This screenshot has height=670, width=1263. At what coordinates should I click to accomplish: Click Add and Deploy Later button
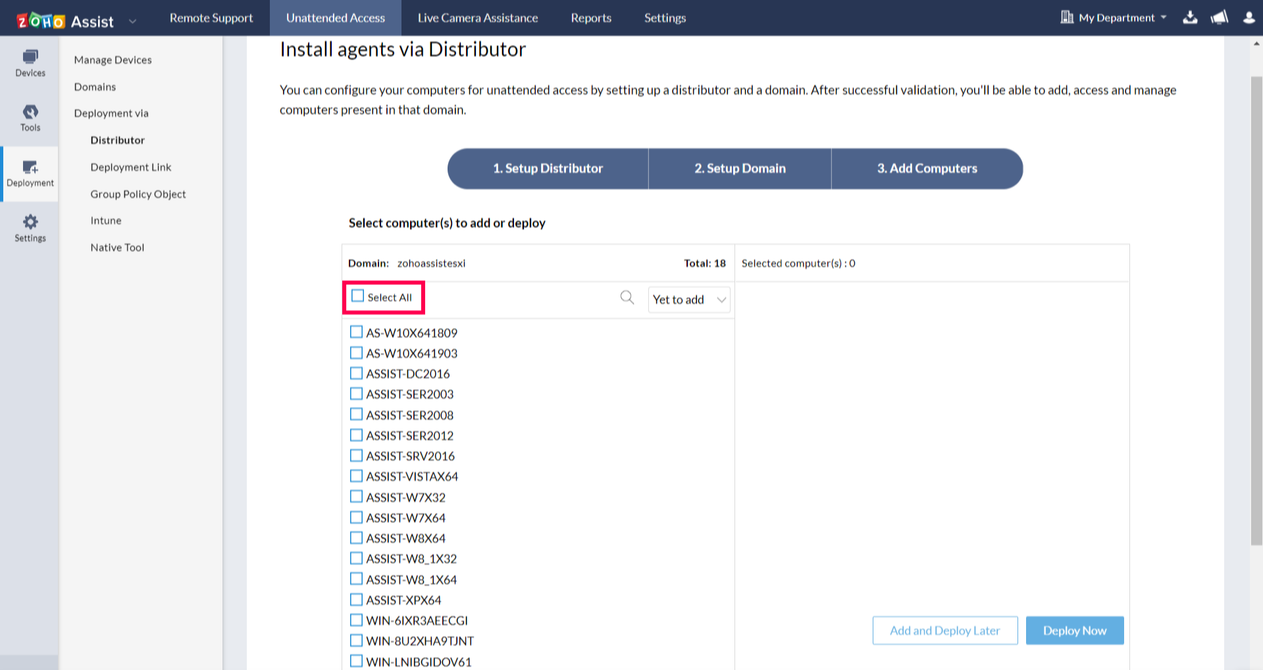(x=944, y=631)
